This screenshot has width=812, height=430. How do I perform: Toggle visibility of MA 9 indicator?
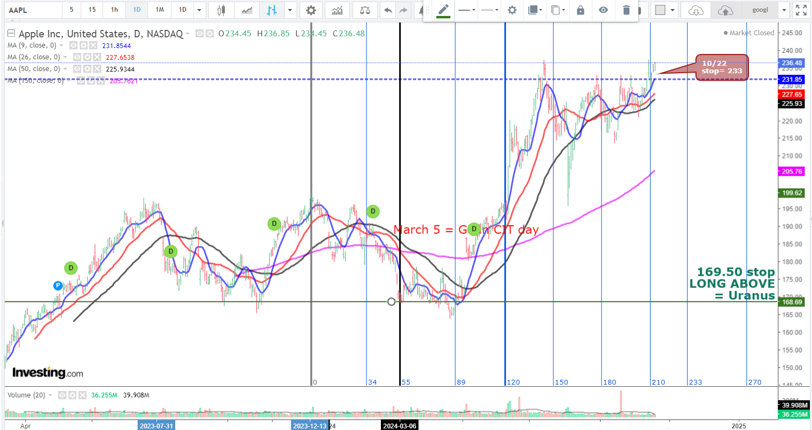coord(74,45)
